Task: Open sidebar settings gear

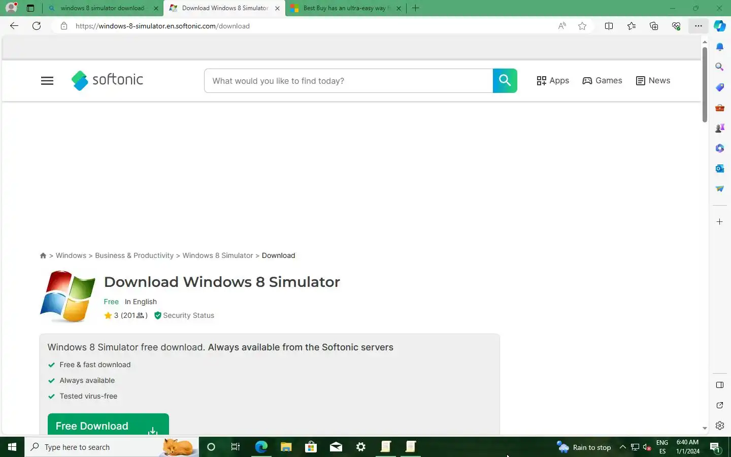Action: pos(720,426)
